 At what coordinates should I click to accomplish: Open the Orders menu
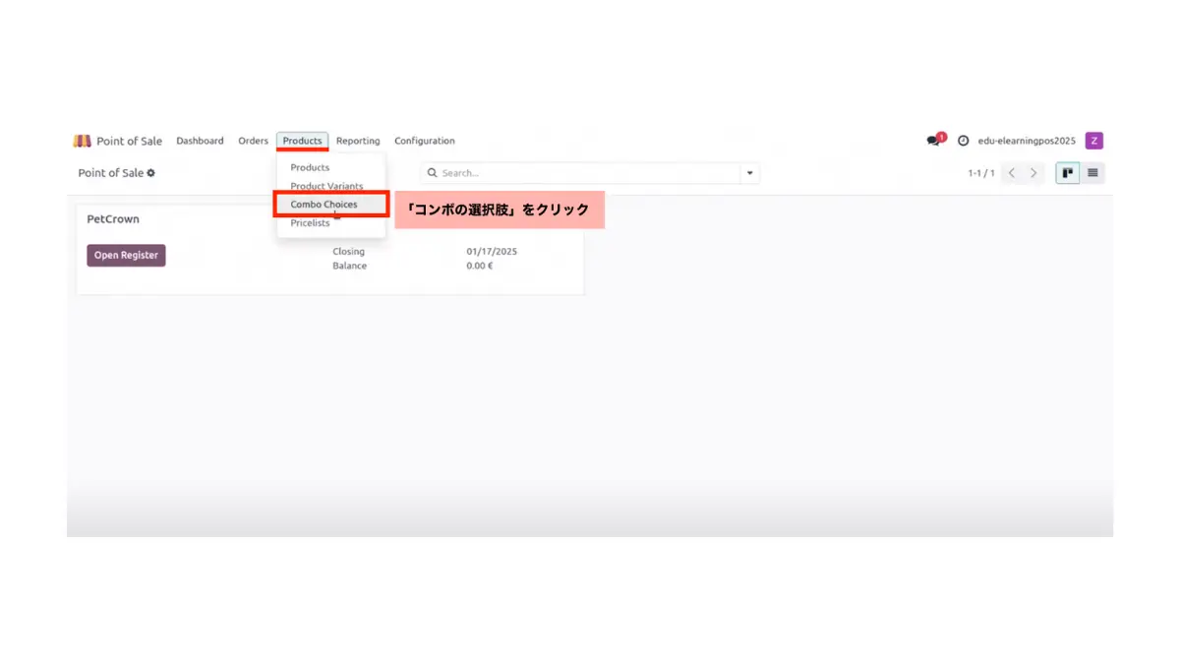point(253,141)
